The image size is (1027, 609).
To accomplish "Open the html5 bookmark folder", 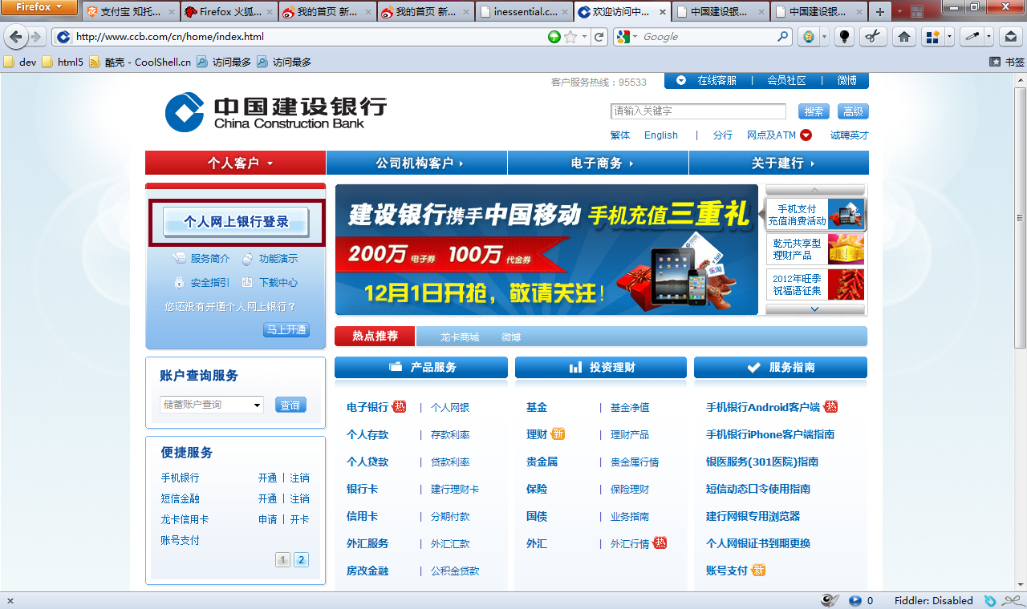I will 63,62.
